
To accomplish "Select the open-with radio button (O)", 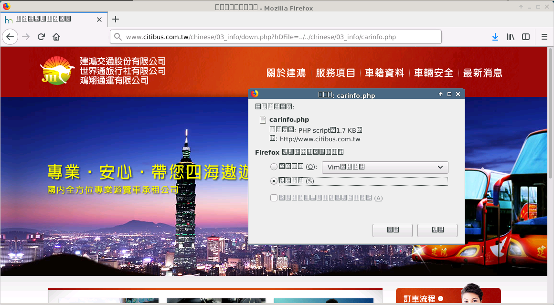I will tap(274, 167).
